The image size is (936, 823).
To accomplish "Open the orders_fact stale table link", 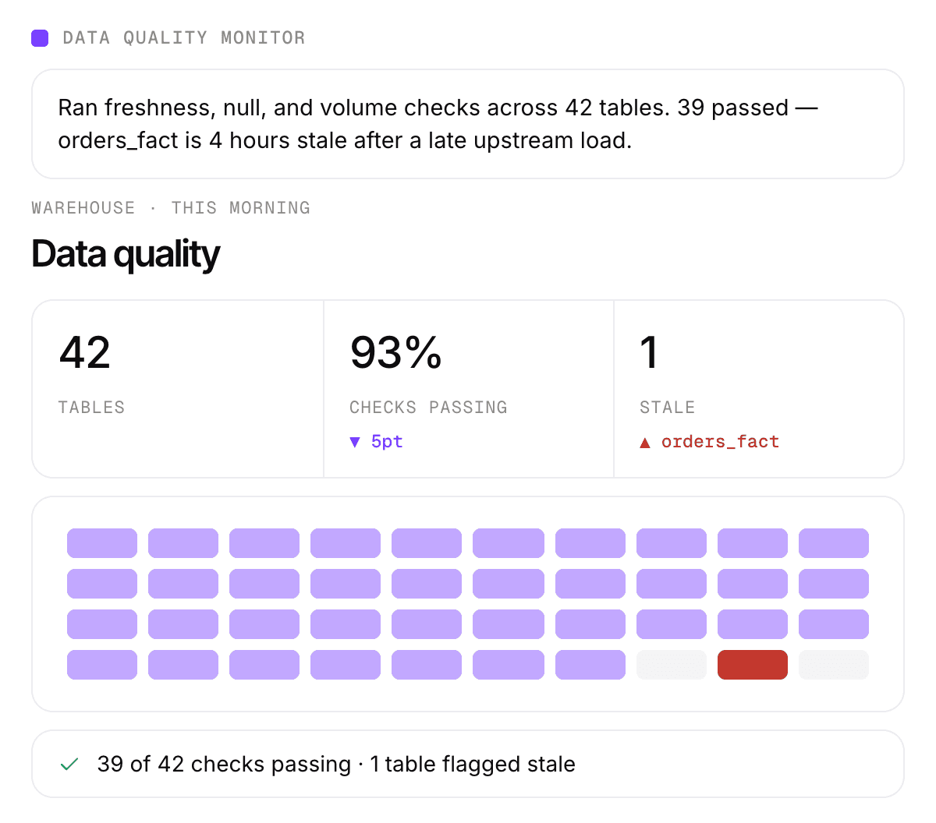I will click(720, 442).
